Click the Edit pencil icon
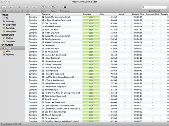 (27, 7)
